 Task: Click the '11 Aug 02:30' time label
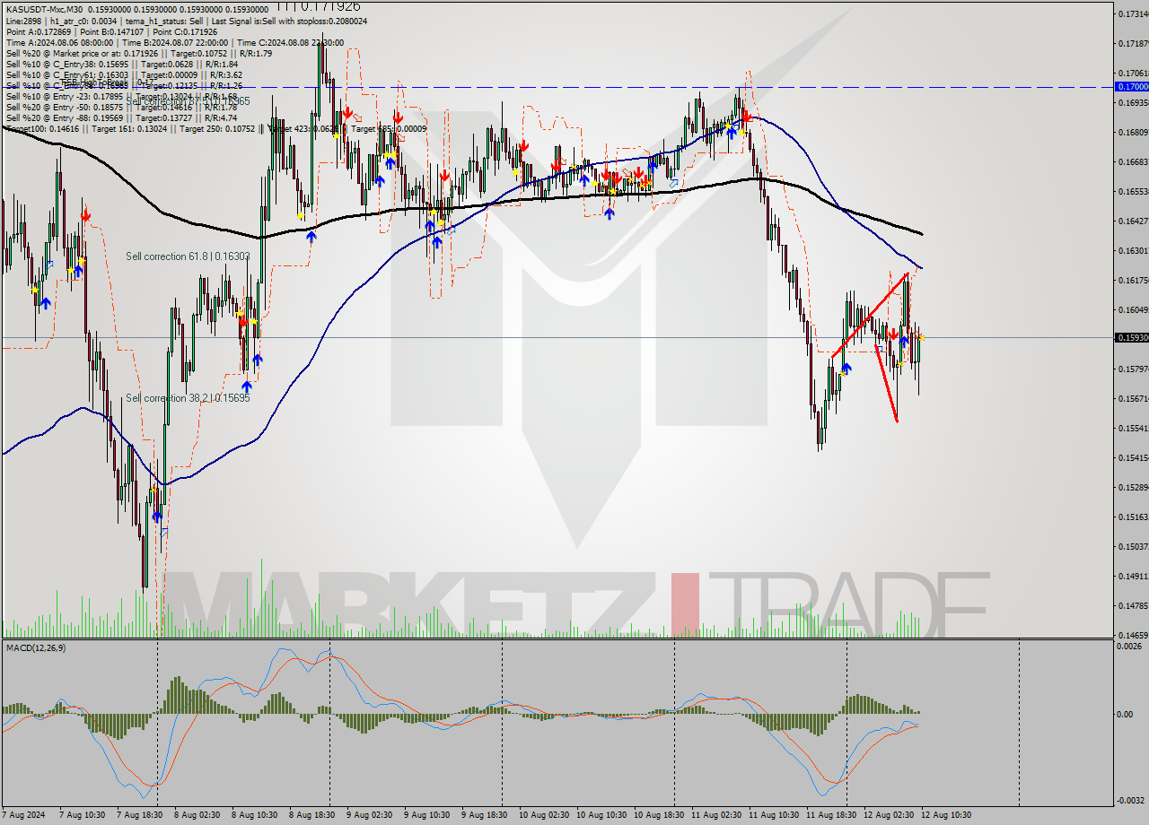(x=715, y=815)
